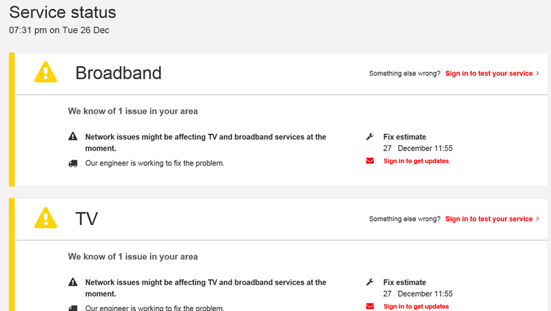
Task: Click the engineer van icon under Broadband
Action: (73, 164)
